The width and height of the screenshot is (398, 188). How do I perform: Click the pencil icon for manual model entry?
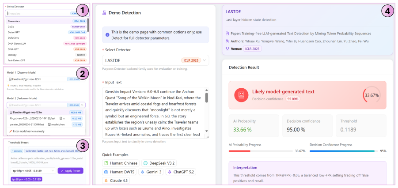click(11, 131)
